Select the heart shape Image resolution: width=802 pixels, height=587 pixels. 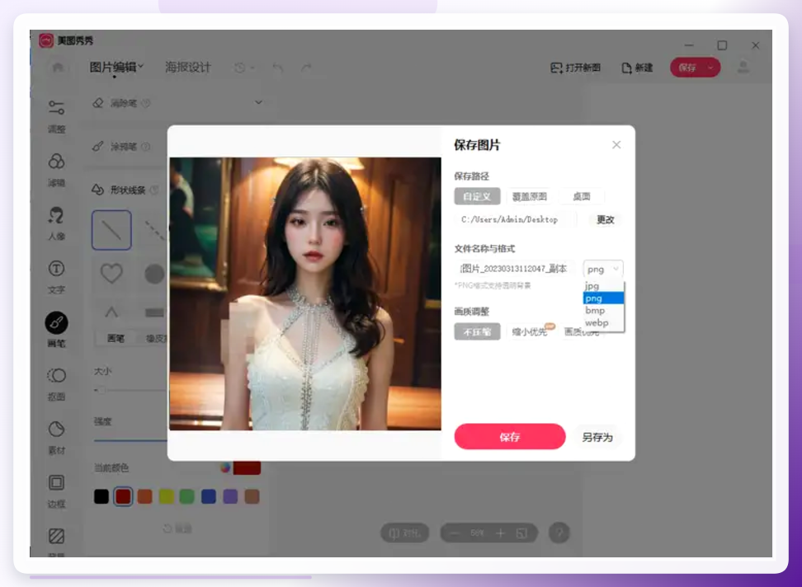pos(111,274)
